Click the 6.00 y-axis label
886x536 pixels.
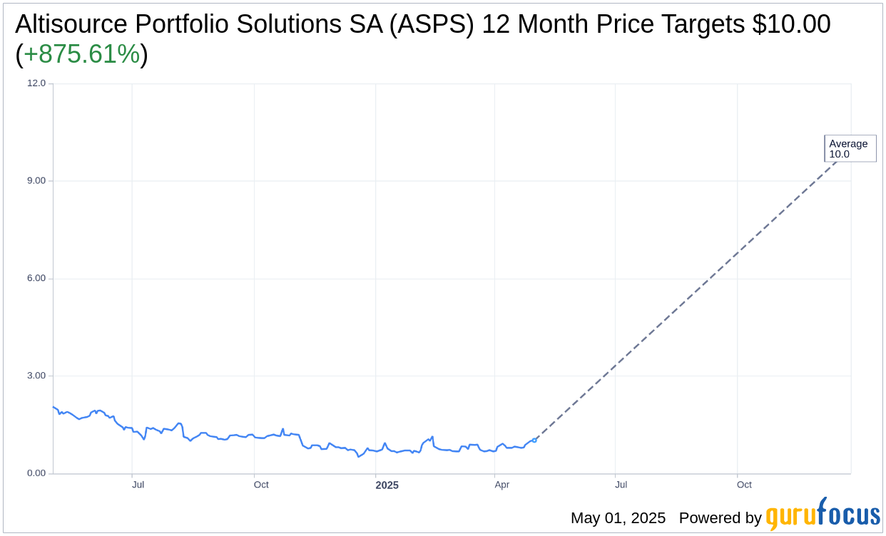pos(36,279)
